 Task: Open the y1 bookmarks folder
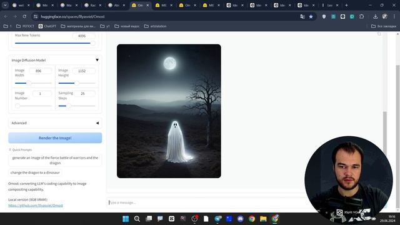coord(105,26)
